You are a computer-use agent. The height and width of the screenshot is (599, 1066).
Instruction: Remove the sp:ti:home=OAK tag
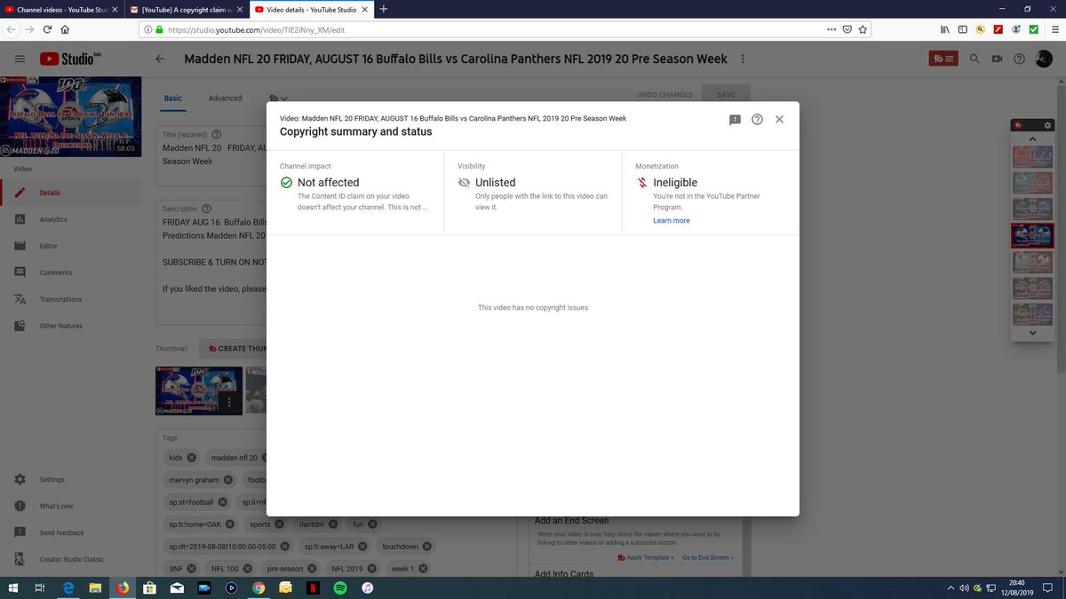click(x=229, y=524)
